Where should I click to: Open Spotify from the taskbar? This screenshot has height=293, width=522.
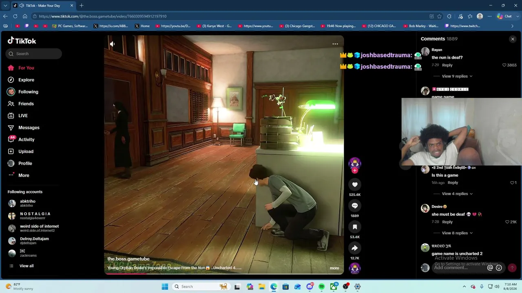tap(322, 286)
